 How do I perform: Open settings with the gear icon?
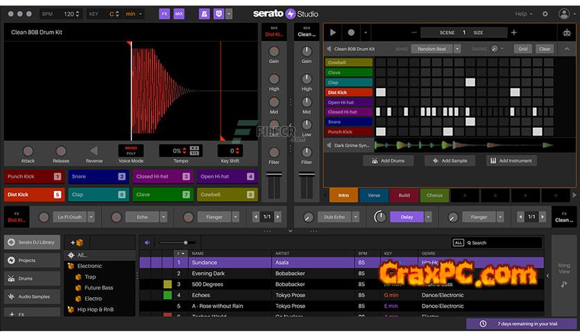[545, 14]
